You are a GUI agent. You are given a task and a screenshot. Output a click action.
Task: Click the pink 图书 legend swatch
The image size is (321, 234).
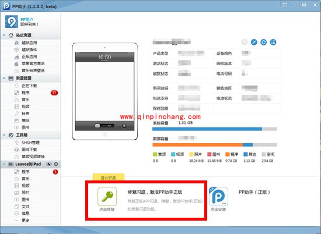[209, 154]
